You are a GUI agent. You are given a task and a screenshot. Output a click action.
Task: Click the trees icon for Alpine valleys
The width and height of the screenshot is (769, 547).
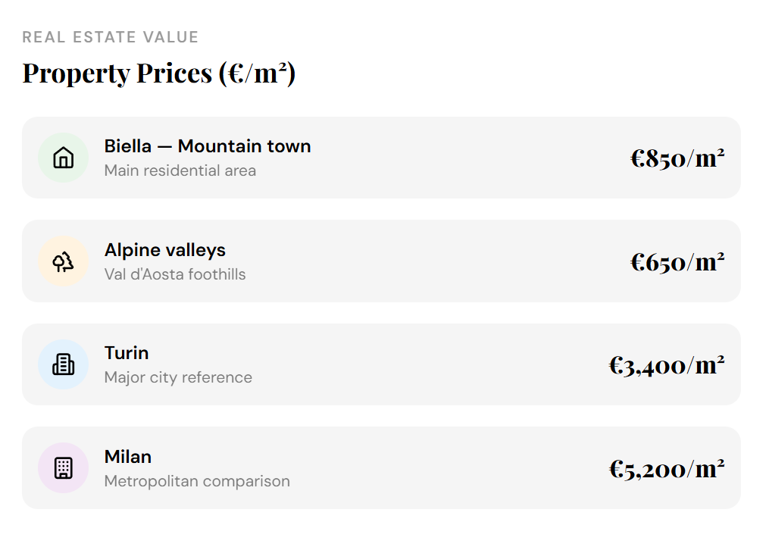click(x=64, y=261)
